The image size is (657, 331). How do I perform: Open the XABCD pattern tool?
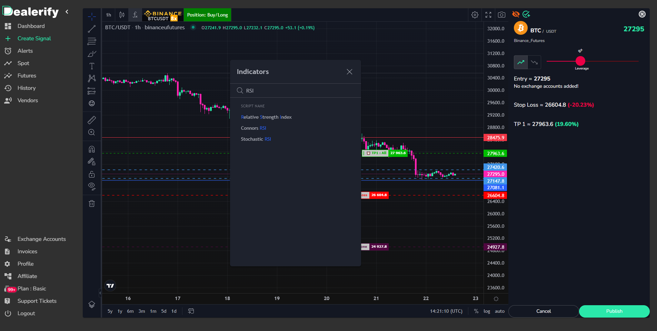(x=91, y=78)
